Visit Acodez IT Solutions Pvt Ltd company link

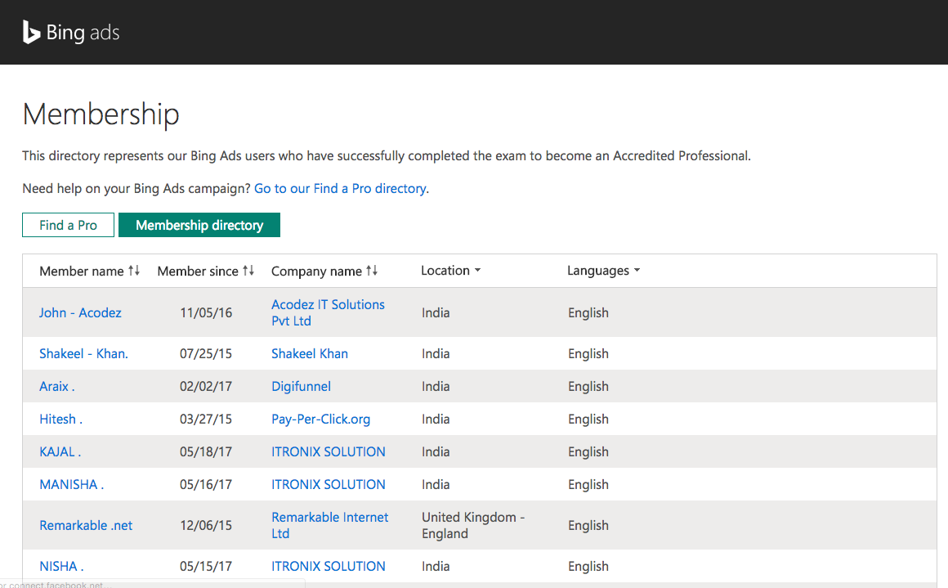pos(328,312)
